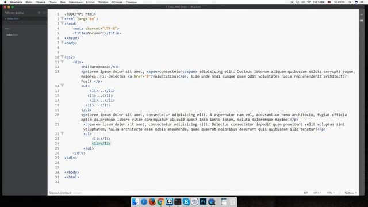
Task: Click line number 13 in the gutter
Action: [x=57, y=71]
